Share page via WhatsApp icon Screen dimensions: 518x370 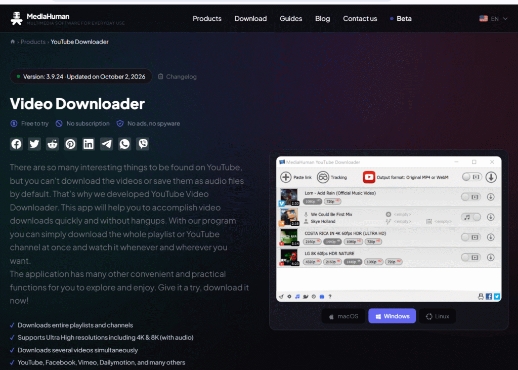pos(124,144)
